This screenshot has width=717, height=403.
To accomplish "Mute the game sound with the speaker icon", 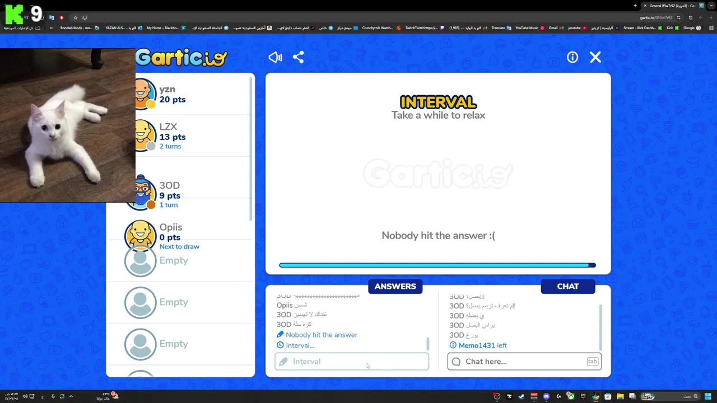I will coord(275,57).
